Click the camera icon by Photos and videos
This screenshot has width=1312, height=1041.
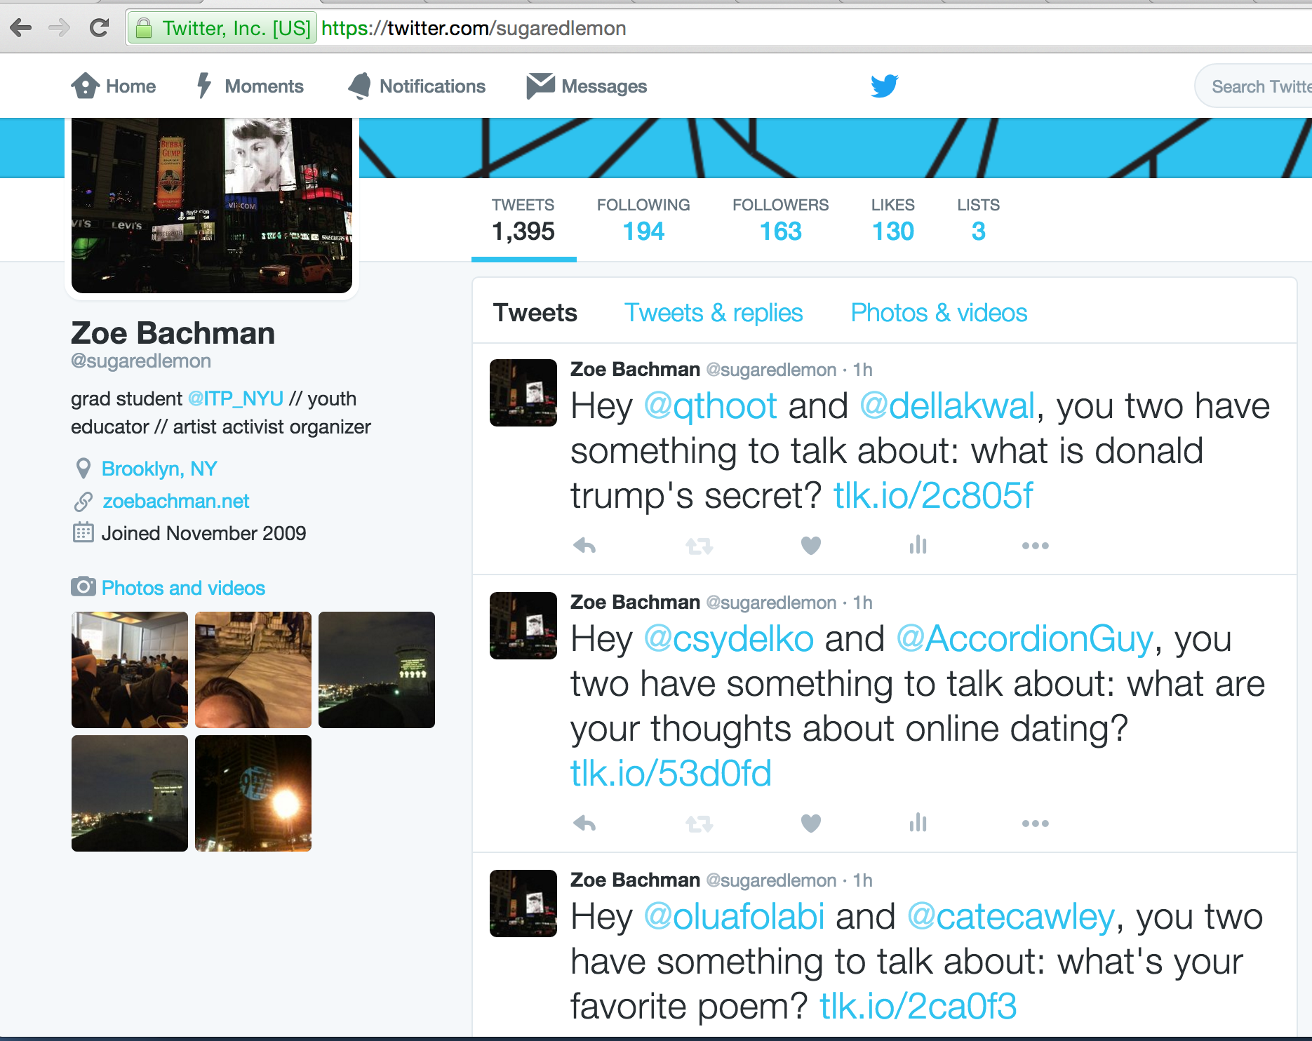pyautogui.click(x=83, y=586)
